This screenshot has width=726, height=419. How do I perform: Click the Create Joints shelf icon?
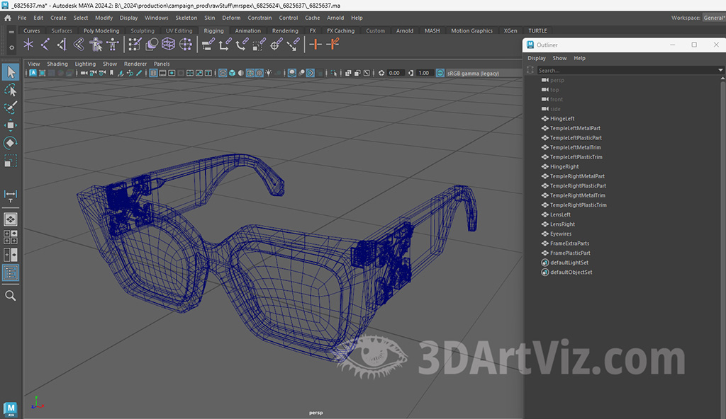click(45, 45)
